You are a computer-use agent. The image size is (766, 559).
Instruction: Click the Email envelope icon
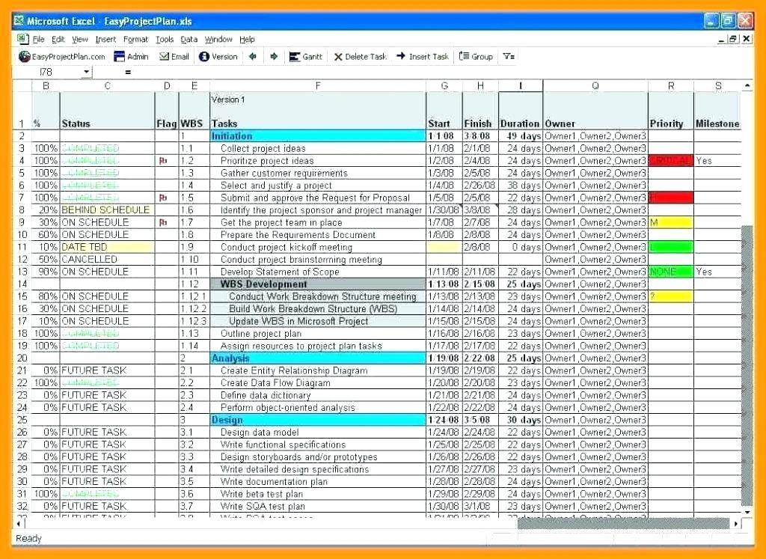[164, 57]
